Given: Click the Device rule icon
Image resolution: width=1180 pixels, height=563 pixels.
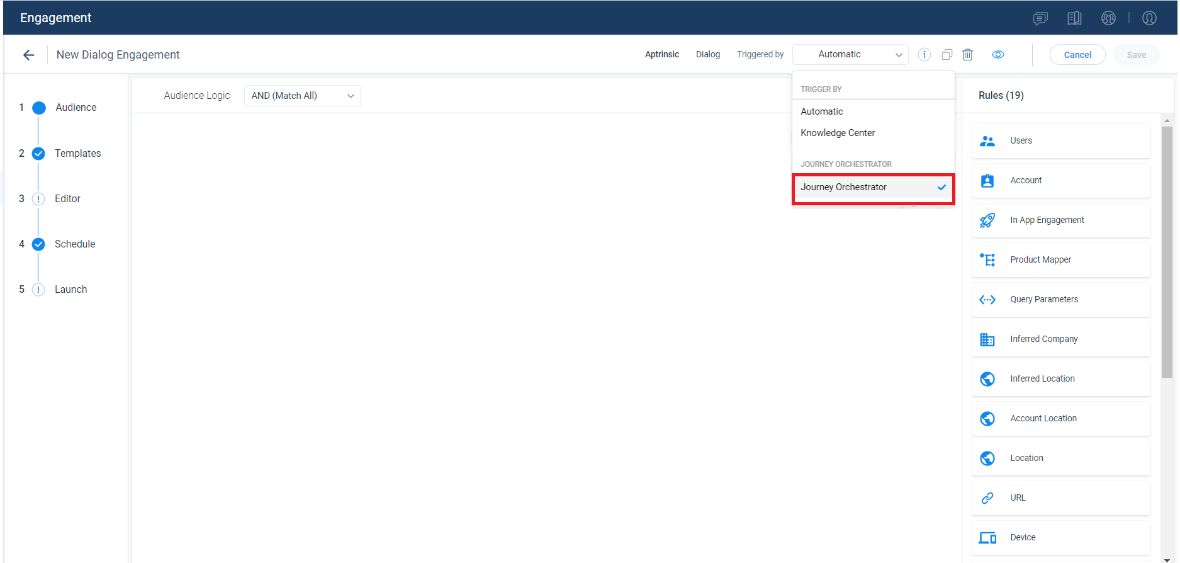Looking at the screenshot, I should coord(987,538).
